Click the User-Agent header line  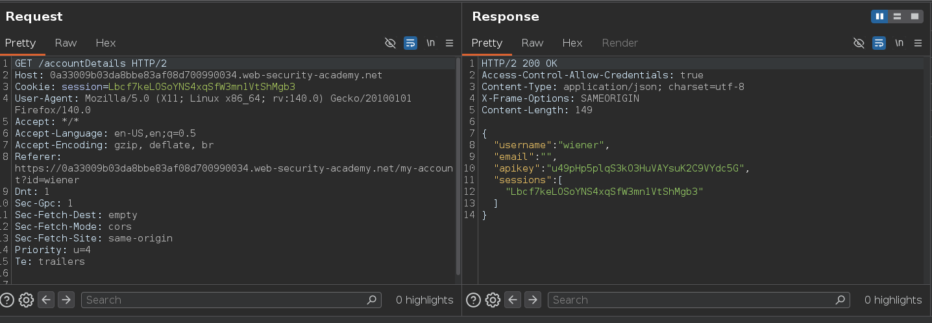pyautogui.click(x=213, y=104)
